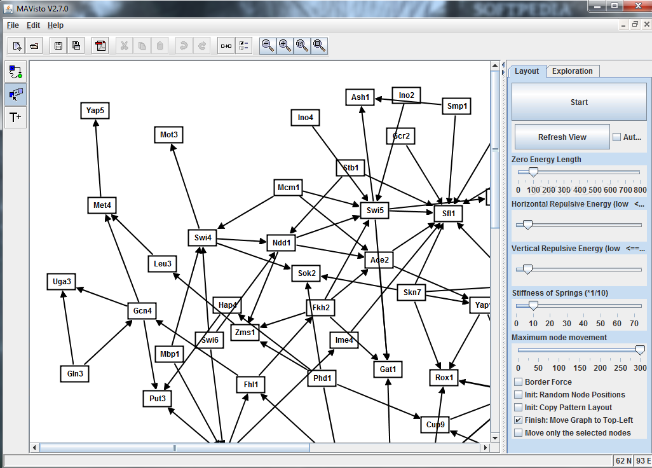
Task: Click the horizontal scrollbar right arrow
Action: 486,448
